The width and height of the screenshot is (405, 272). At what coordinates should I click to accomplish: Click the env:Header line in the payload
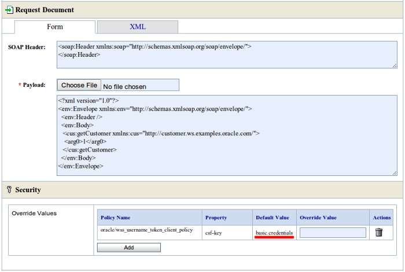click(82, 117)
